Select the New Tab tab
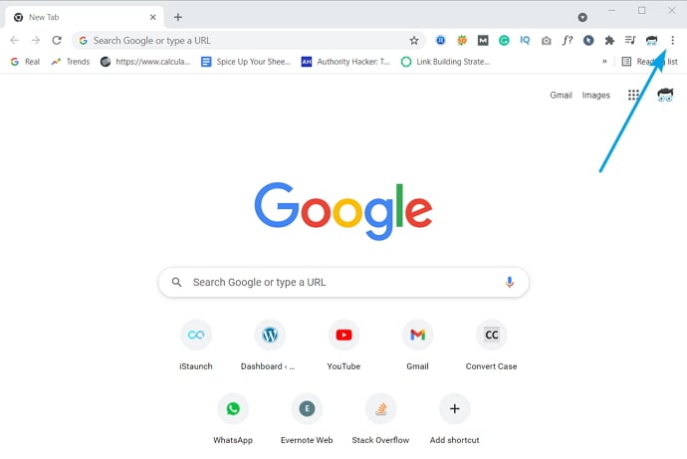The image size is (687, 459). pyautogui.click(x=84, y=17)
